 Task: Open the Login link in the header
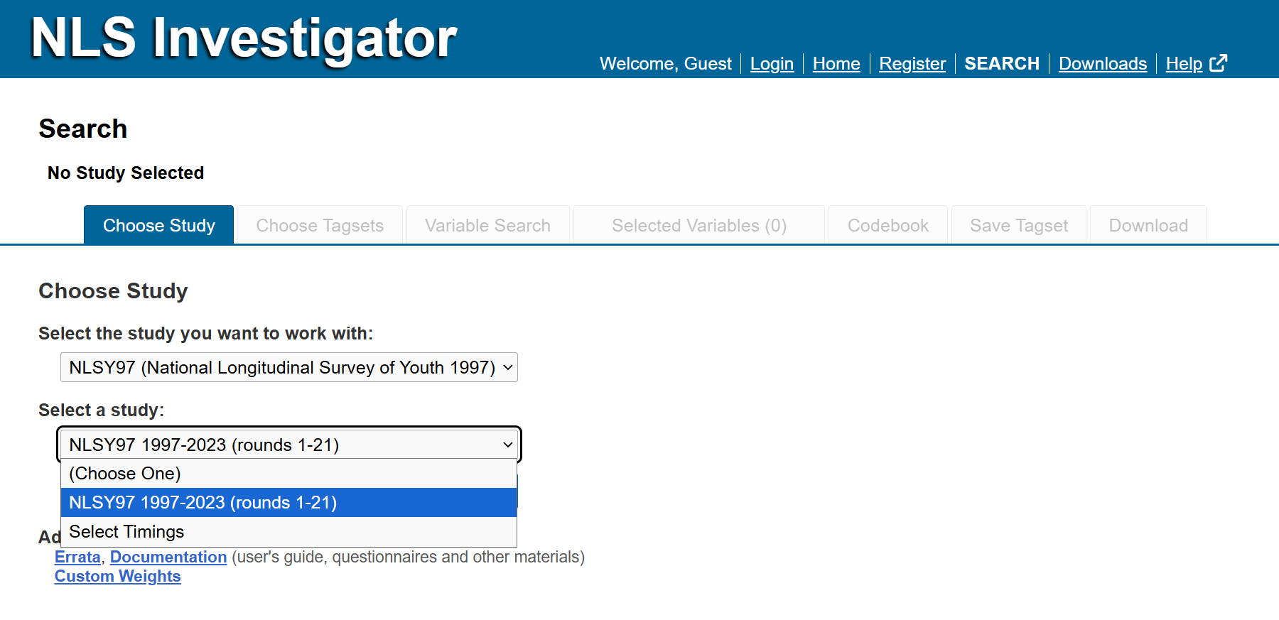coord(772,64)
